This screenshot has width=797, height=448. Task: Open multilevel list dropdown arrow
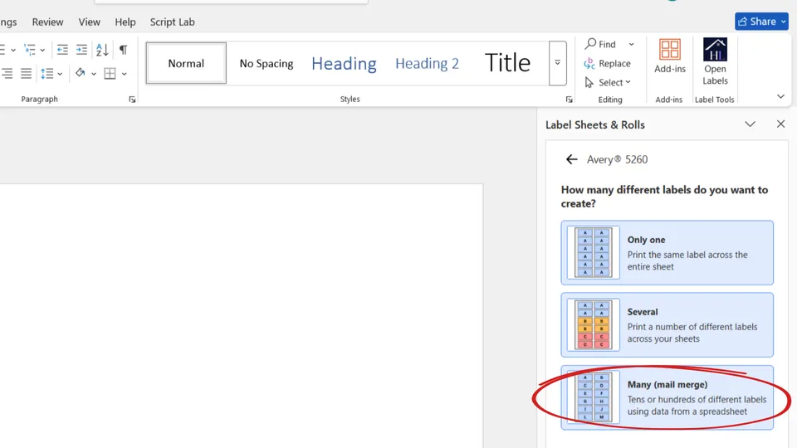42,50
